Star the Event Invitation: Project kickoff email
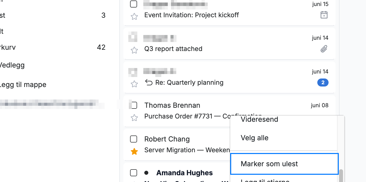 134,16
